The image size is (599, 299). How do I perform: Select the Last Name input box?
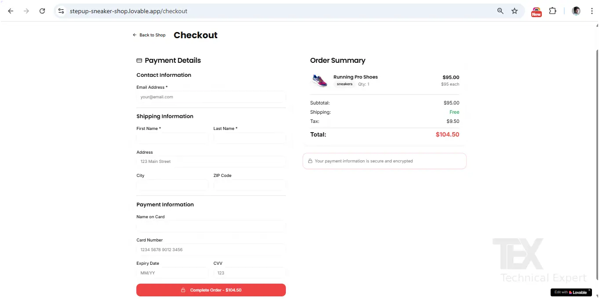tap(249, 138)
